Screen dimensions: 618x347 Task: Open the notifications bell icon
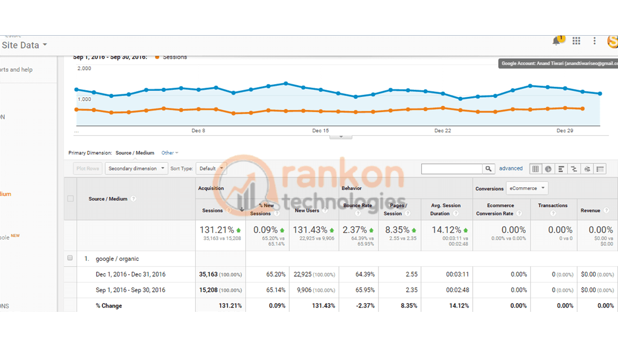click(557, 41)
